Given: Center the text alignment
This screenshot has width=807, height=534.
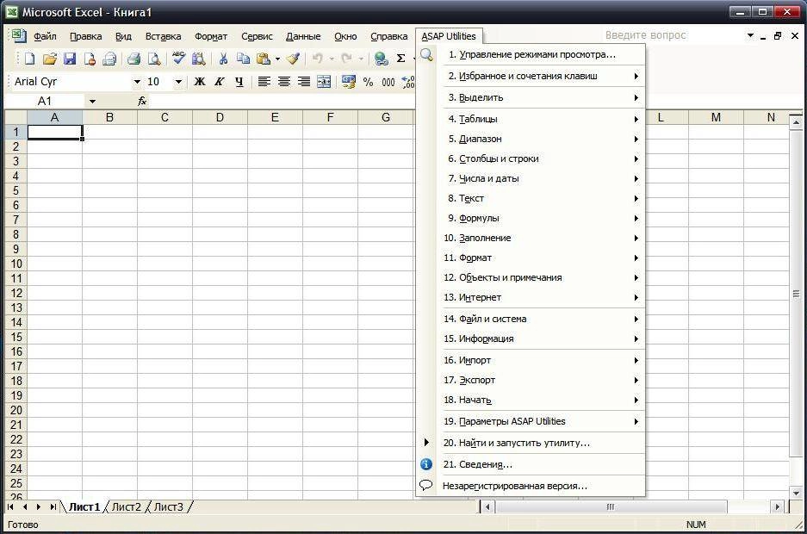Looking at the screenshot, I should point(284,81).
